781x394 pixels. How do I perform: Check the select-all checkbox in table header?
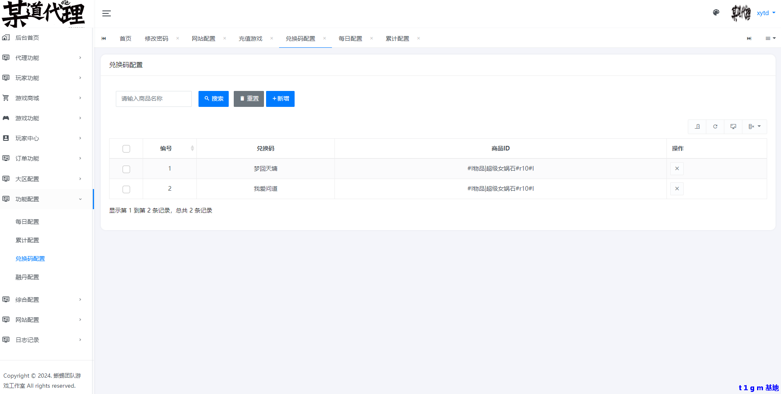[126, 149]
